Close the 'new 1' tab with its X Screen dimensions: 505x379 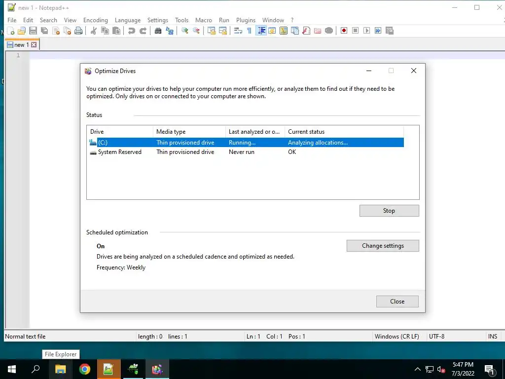pyautogui.click(x=34, y=45)
